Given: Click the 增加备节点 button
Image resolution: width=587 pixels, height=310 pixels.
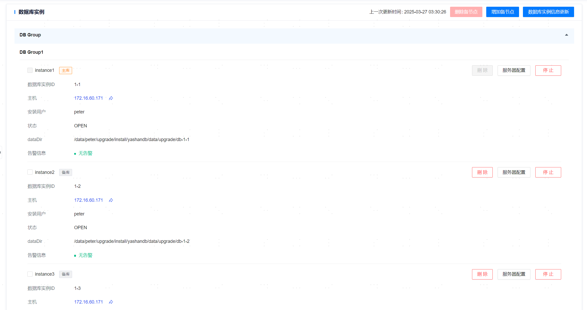Looking at the screenshot, I should [502, 12].
